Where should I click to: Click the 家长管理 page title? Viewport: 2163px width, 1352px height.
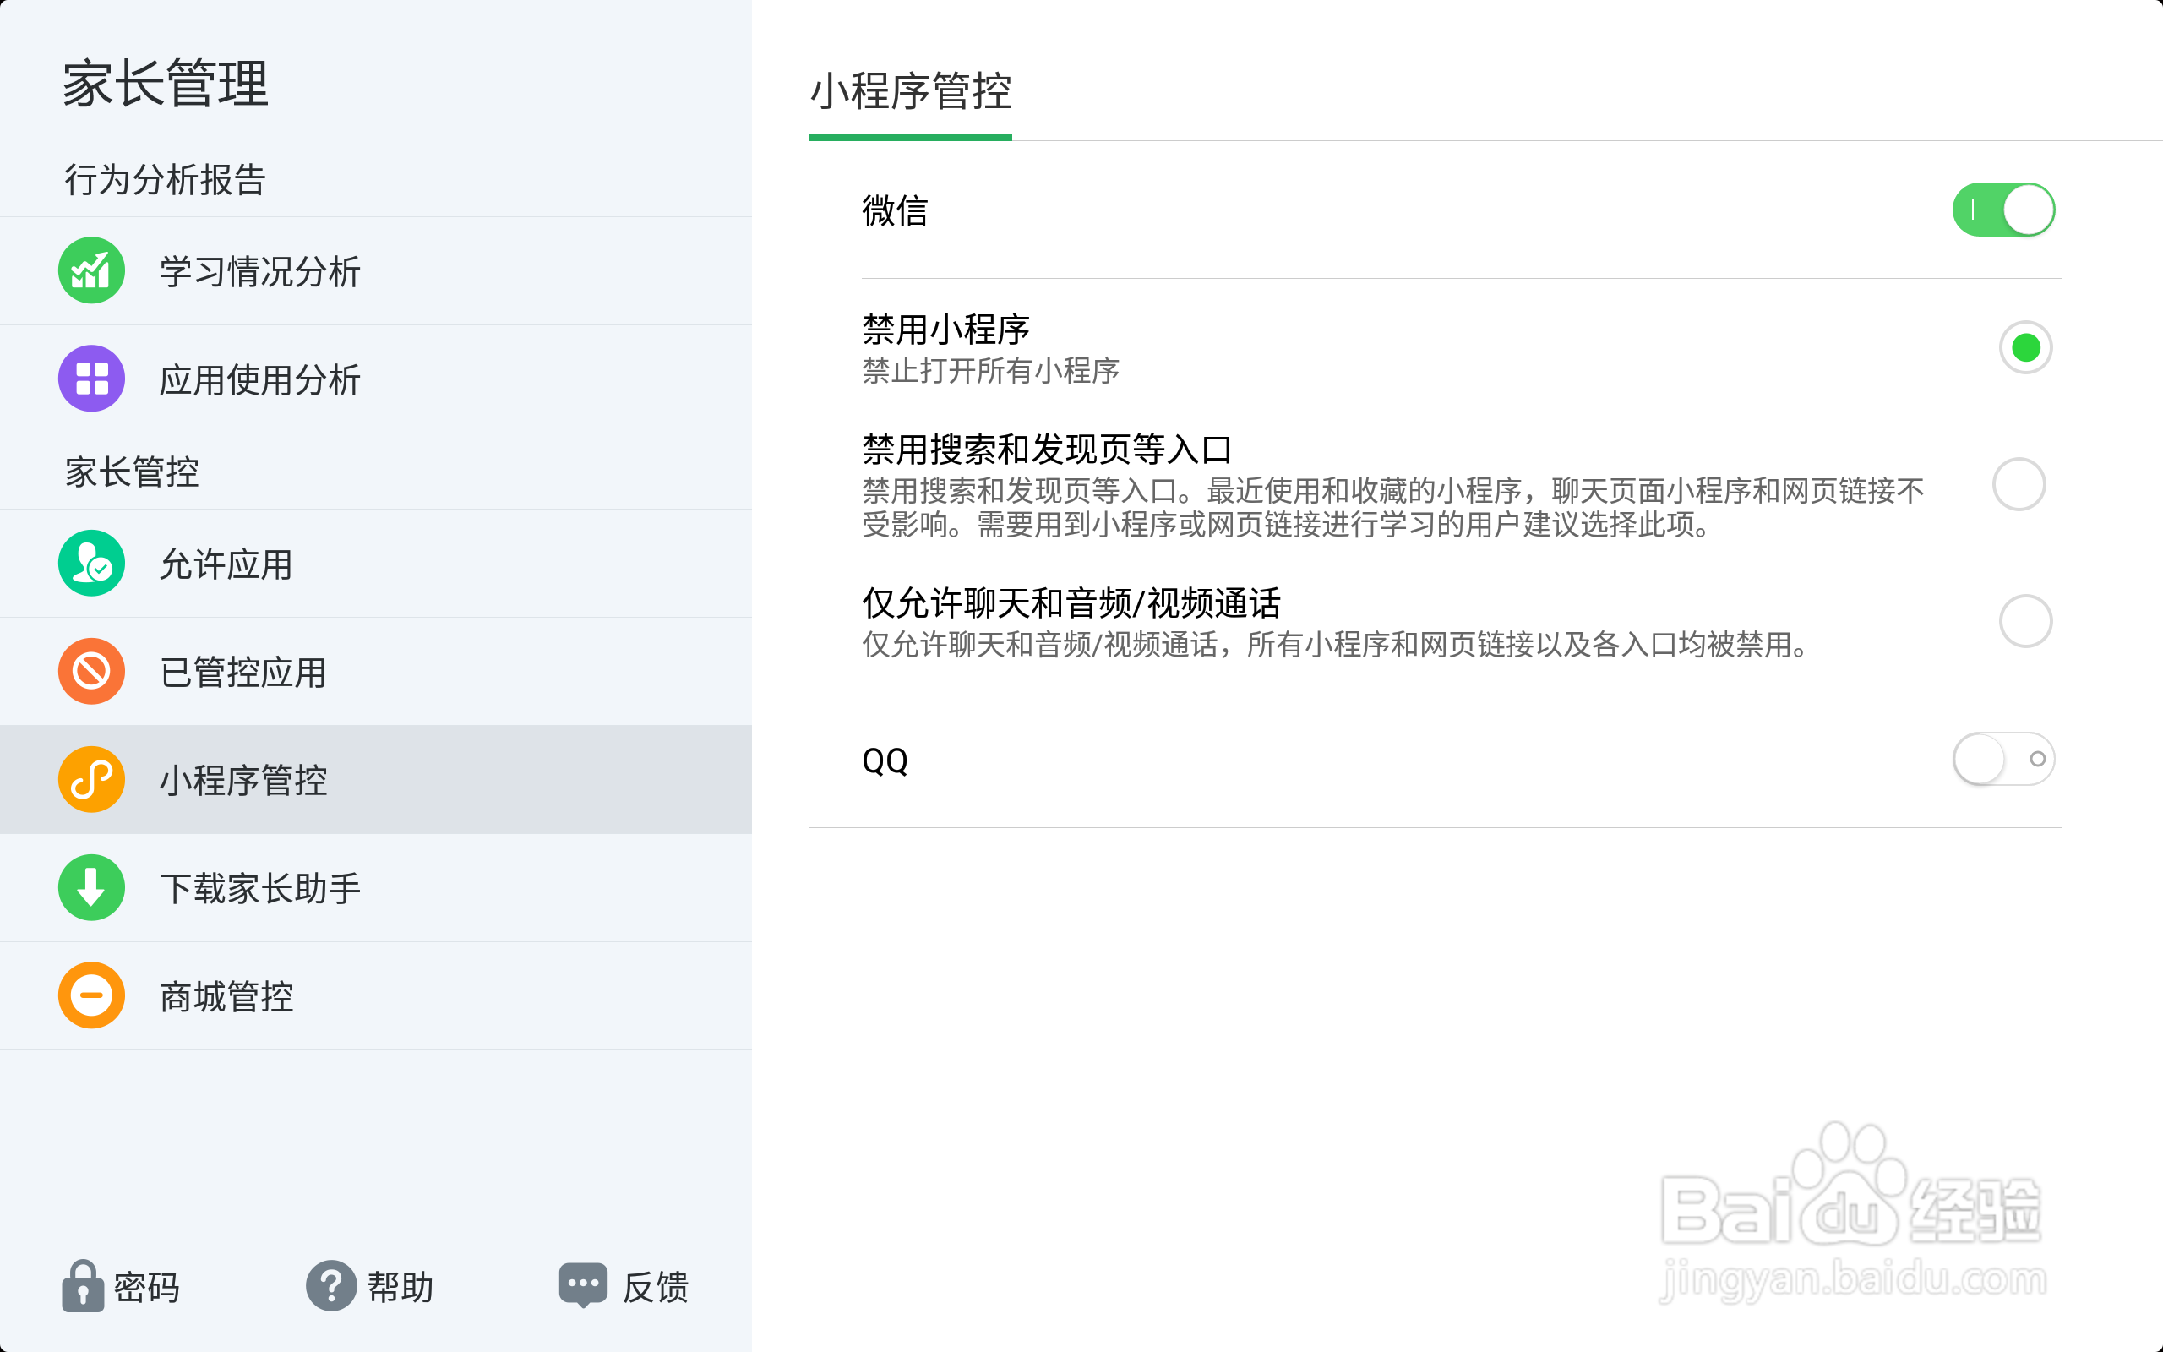point(166,84)
